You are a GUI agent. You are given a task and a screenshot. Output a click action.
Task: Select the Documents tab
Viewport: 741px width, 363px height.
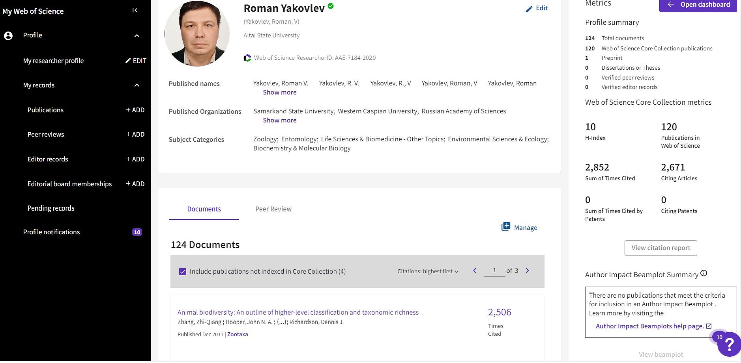point(204,209)
